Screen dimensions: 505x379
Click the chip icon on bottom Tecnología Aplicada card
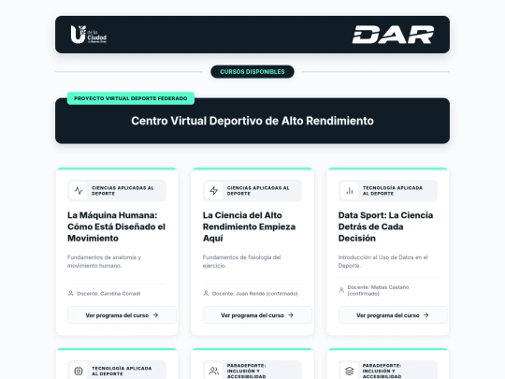click(x=79, y=371)
